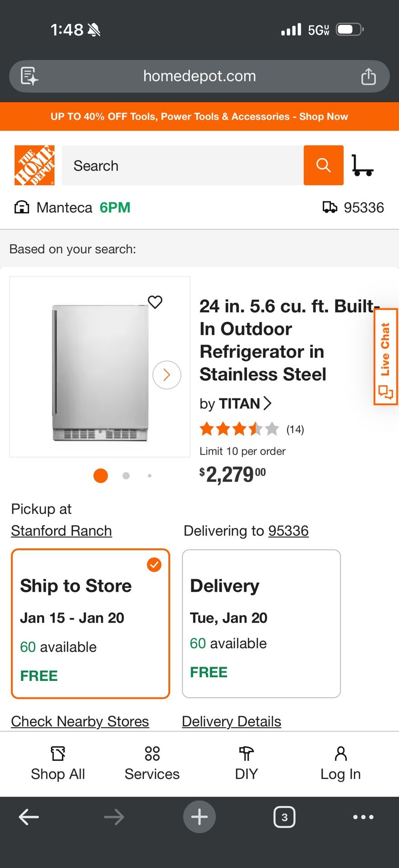Open the TITAN brand page chevron
399x868 pixels.
[x=267, y=403]
